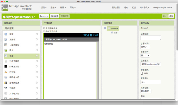Click the 背景图片 field
This screenshot has height=105, width=178.
[151, 82]
